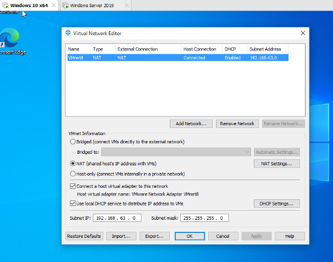Disable the Use local DHCP service checkbox

pyautogui.click(x=73, y=203)
